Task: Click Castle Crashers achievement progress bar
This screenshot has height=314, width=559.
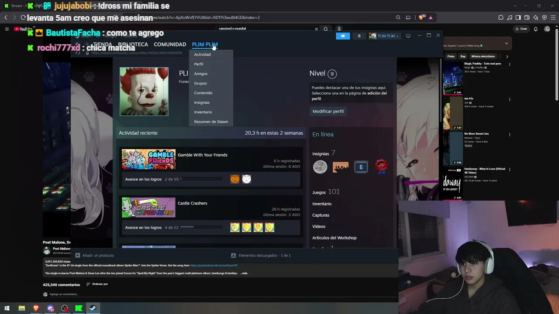Action: pos(202,227)
